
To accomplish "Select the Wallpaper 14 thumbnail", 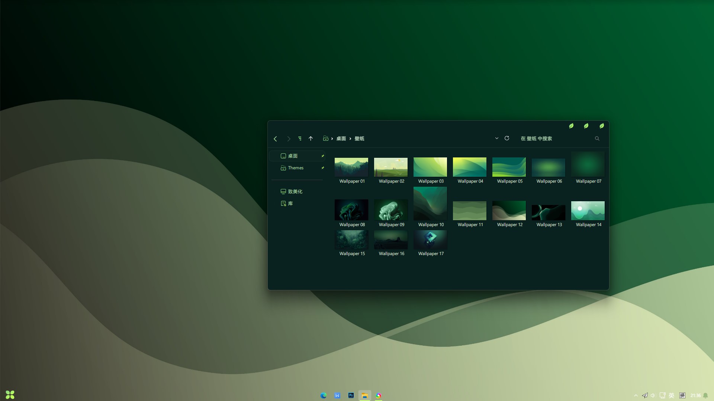I will pyautogui.click(x=588, y=211).
